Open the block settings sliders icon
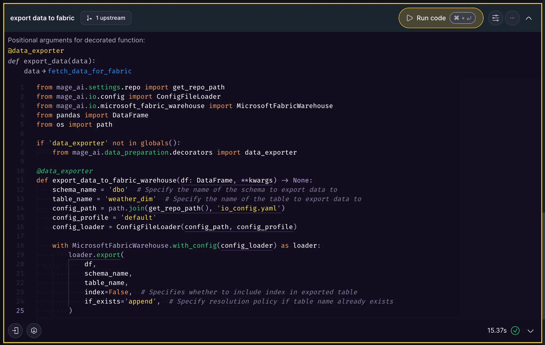The height and width of the screenshot is (345, 545). (x=496, y=18)
